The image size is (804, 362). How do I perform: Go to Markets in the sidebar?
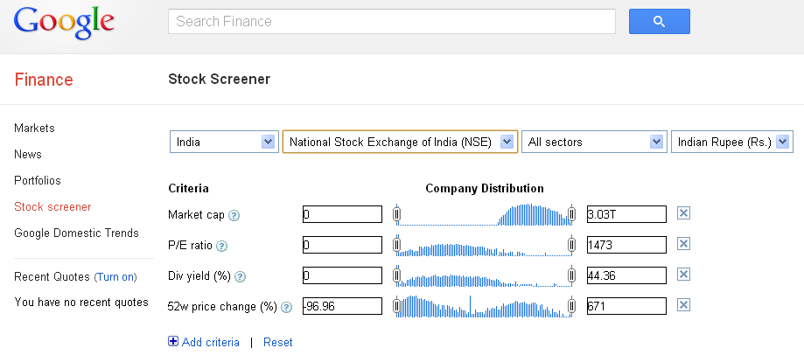34,128
